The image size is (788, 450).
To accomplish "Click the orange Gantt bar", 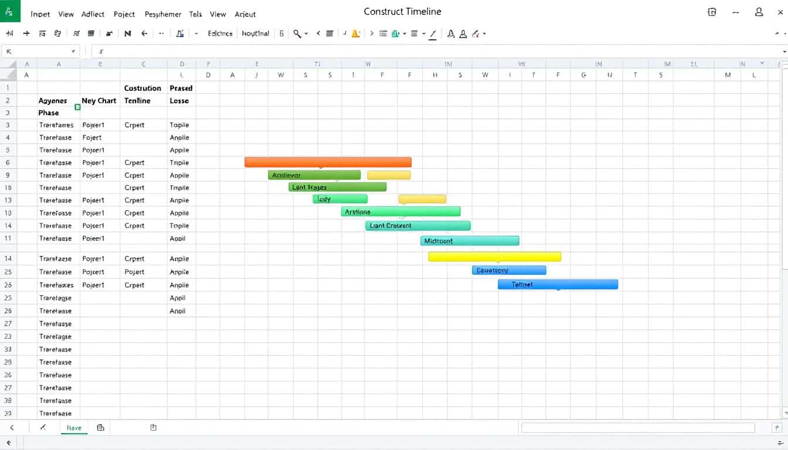I will tap(328, 162).
